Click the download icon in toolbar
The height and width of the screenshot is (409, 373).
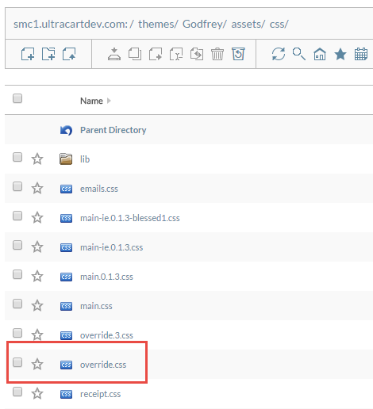click(x=114, y=54)
